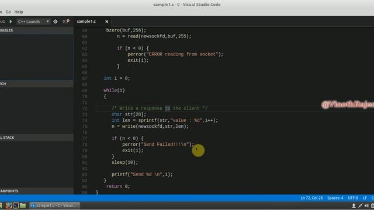Open the Firefox launcher in taskbar
This screenshot has width=374, height=210.
click(x=9, y=205)
